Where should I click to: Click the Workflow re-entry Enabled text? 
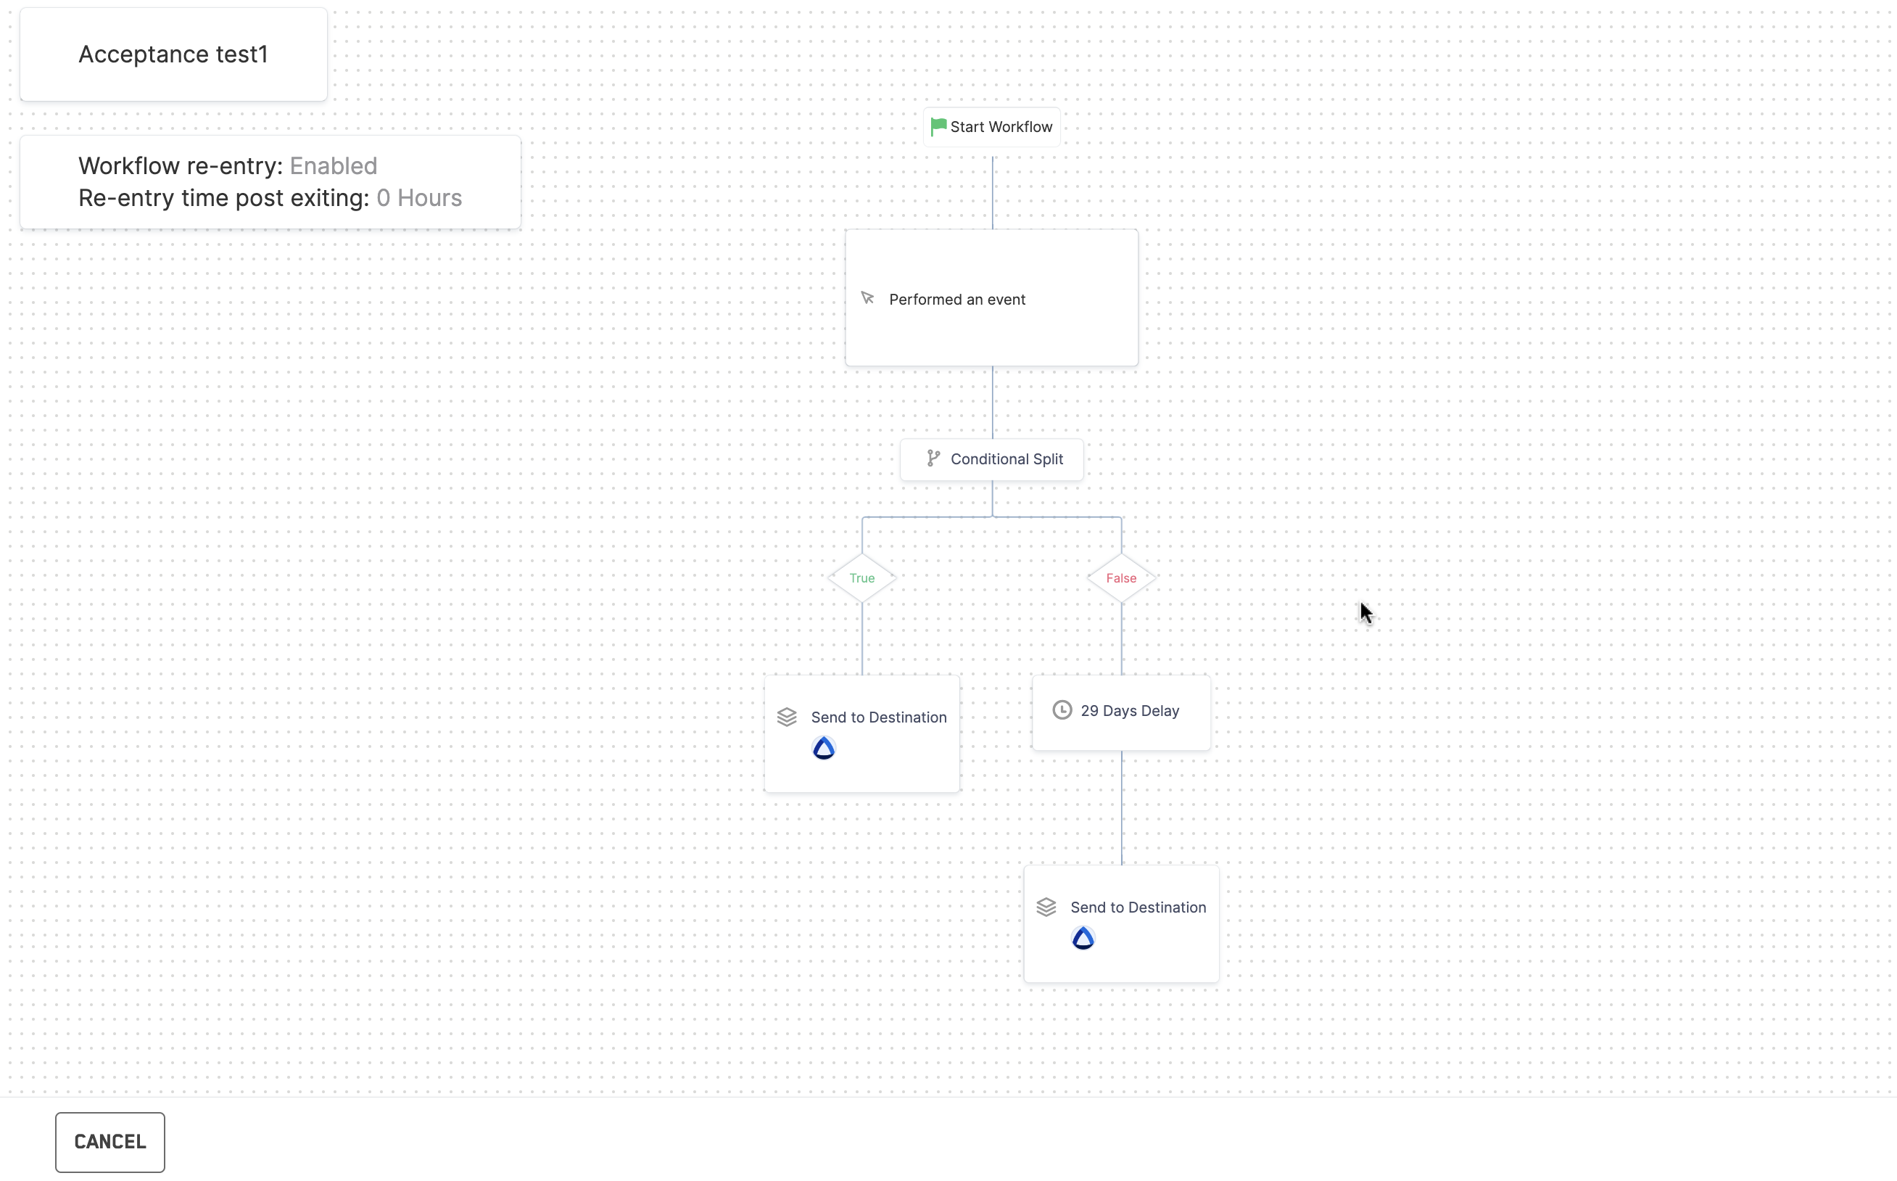334,166
